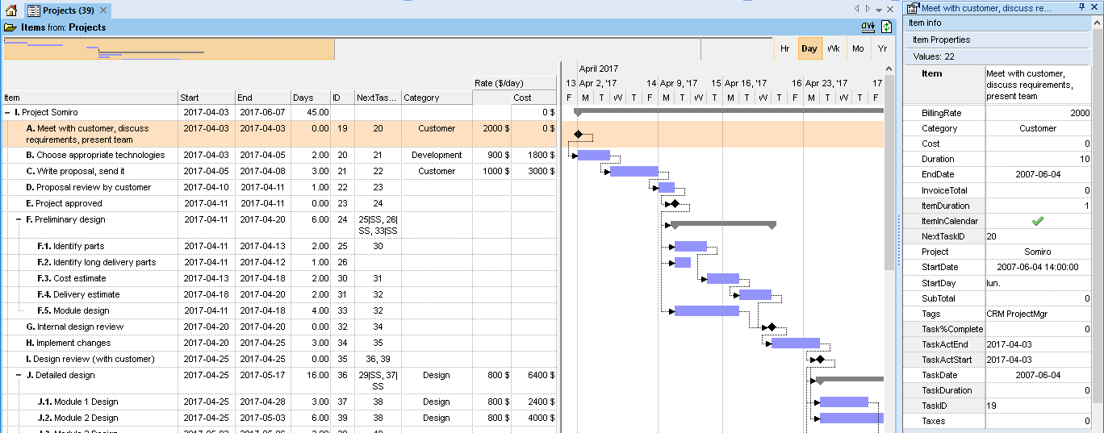Image resolution: width=1104 pixels, height=433 pixels.
Task: Click the green refresh icon
Action: [887, 27]
